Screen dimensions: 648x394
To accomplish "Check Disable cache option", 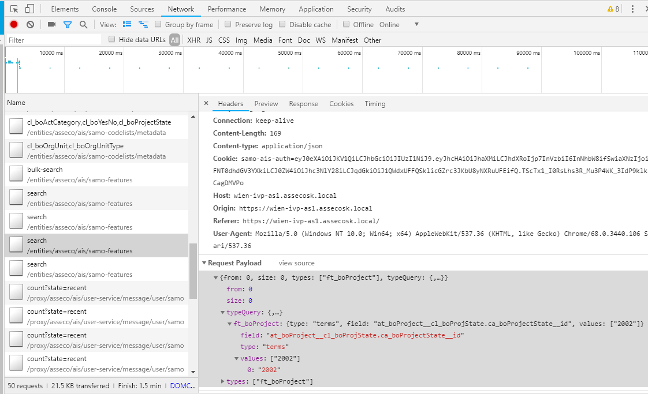I will click(x=282, y=24).
